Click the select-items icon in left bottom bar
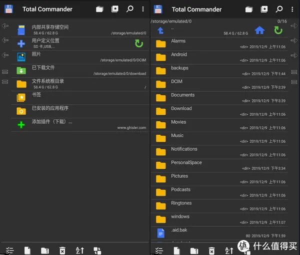This screenshot has height=255, width=300. click(9, 250)
